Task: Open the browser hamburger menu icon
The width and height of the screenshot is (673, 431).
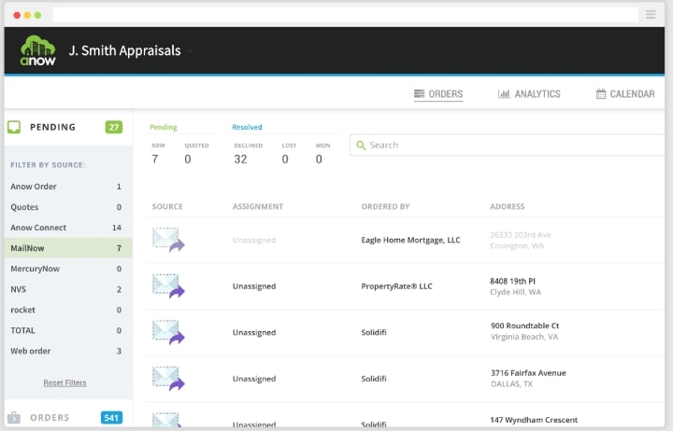Action: [x=651, y=15]
